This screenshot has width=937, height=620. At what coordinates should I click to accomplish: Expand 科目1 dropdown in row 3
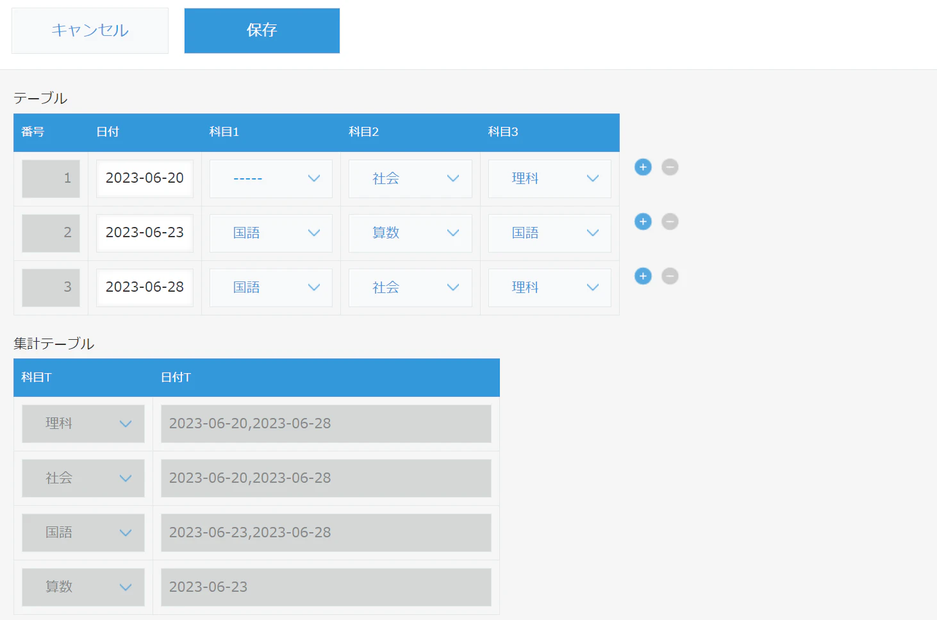[271, 288]
